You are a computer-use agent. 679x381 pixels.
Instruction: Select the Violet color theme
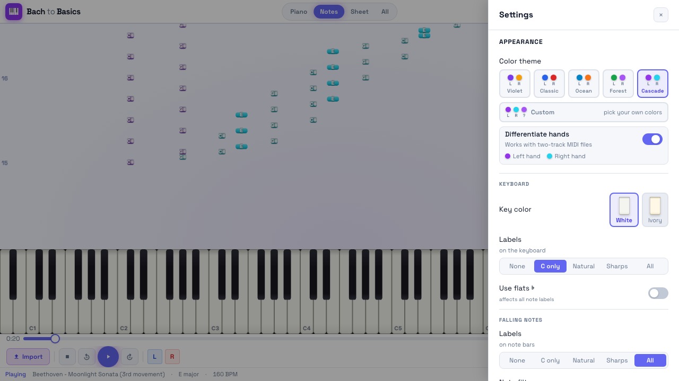515,84
